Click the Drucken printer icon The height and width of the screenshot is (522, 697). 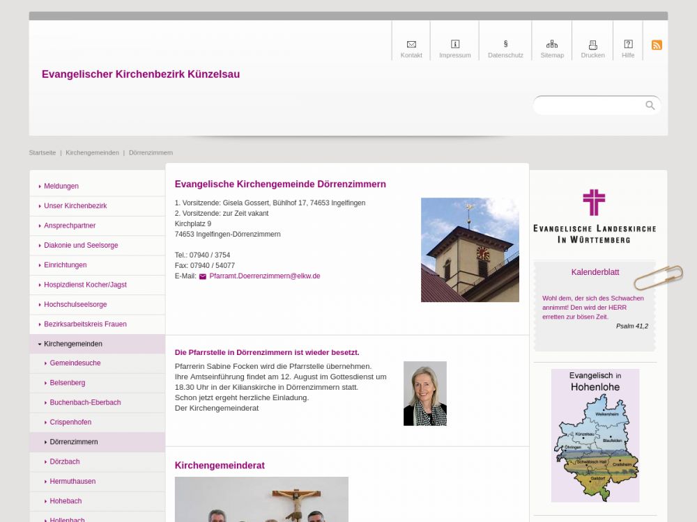593,45
